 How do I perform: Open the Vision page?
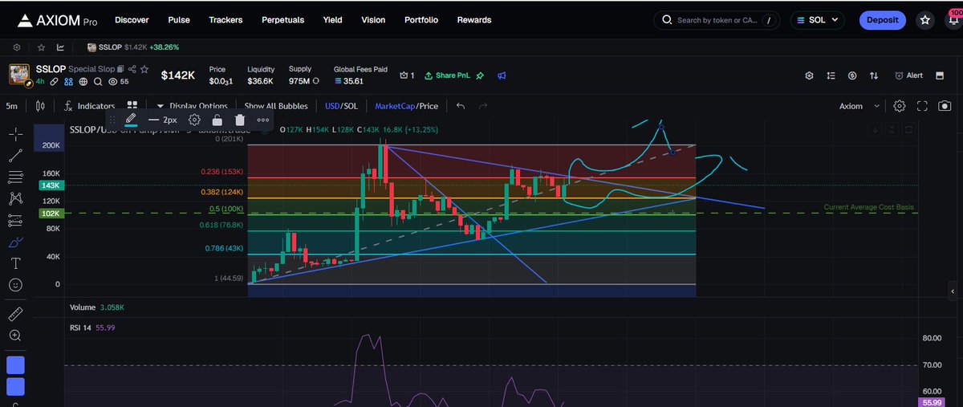click(373, 20)
